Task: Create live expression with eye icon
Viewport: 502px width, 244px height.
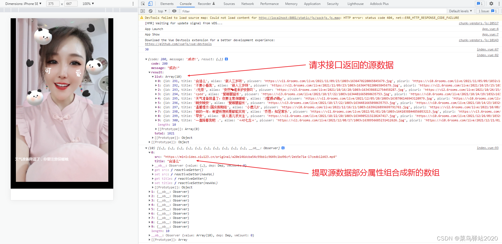Action: tap(174, 11)
